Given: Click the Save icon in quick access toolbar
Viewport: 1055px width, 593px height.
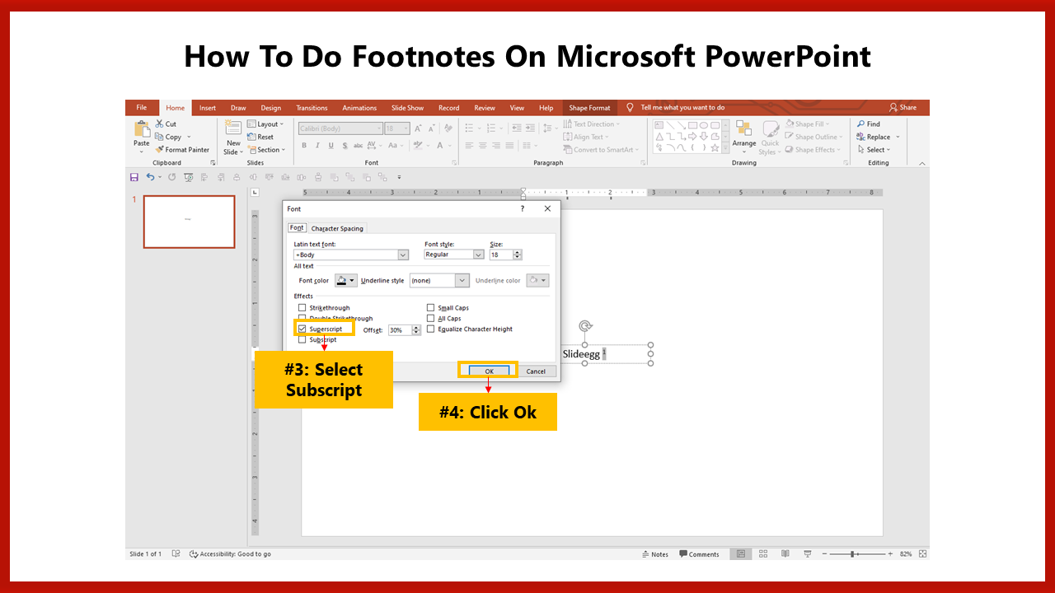Looking at the screenshot, I should (134, 177).
